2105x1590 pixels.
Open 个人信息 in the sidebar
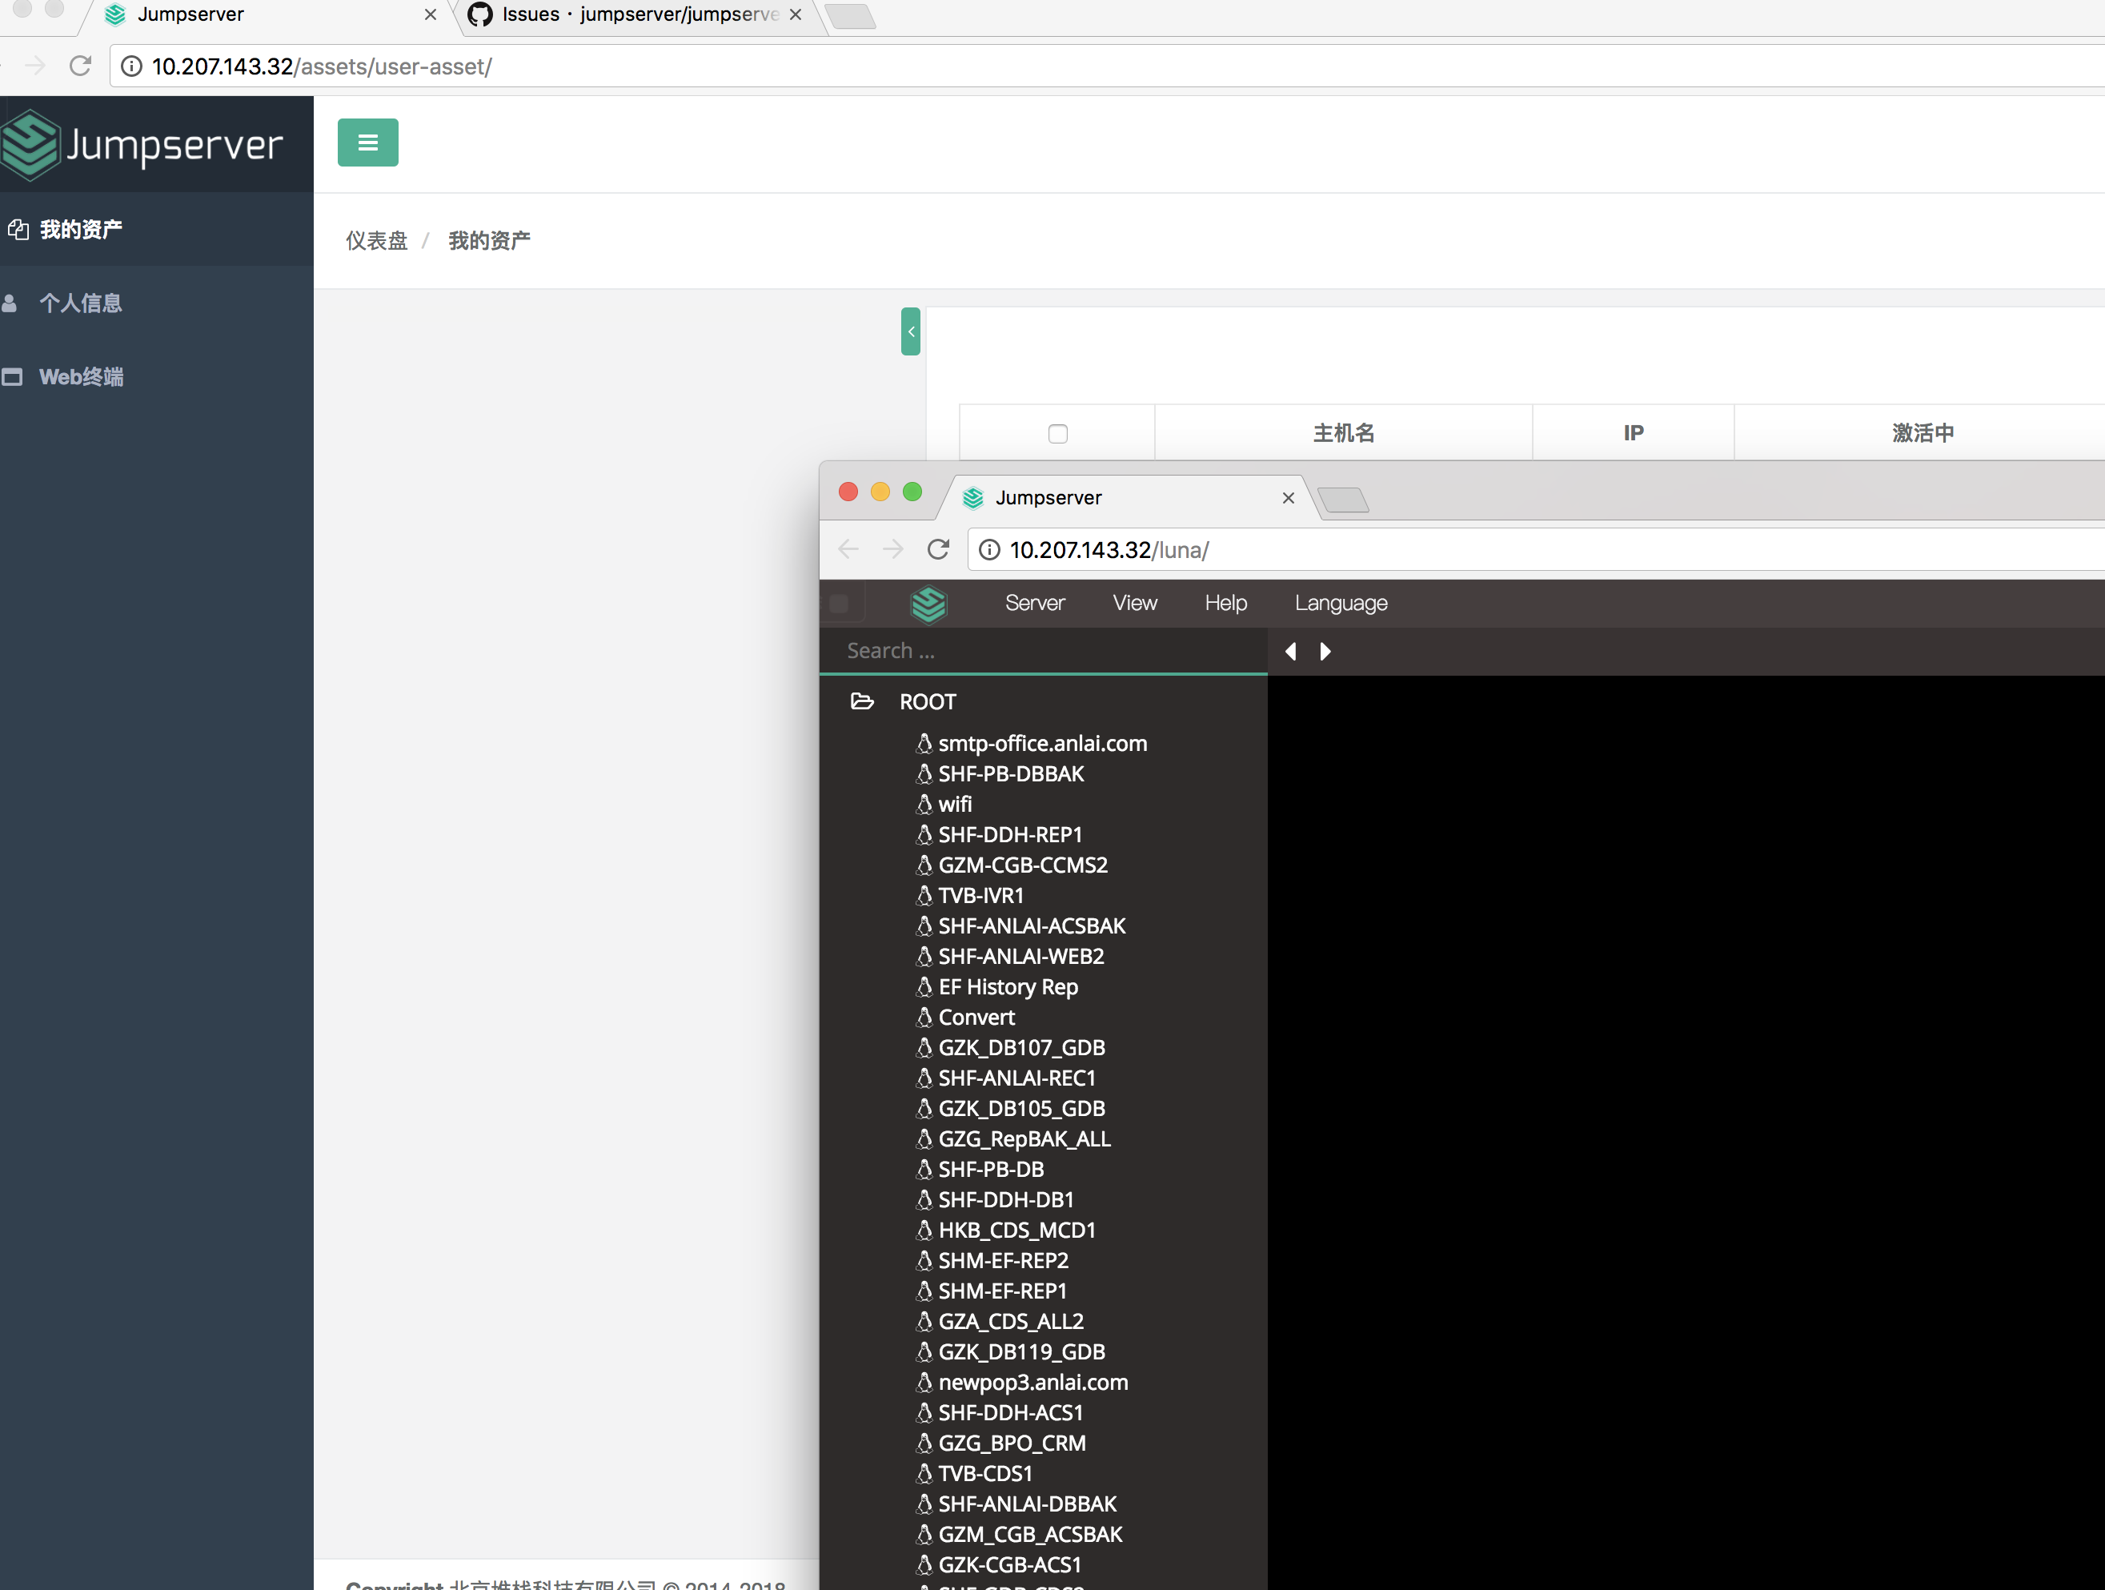pos(80,303)
